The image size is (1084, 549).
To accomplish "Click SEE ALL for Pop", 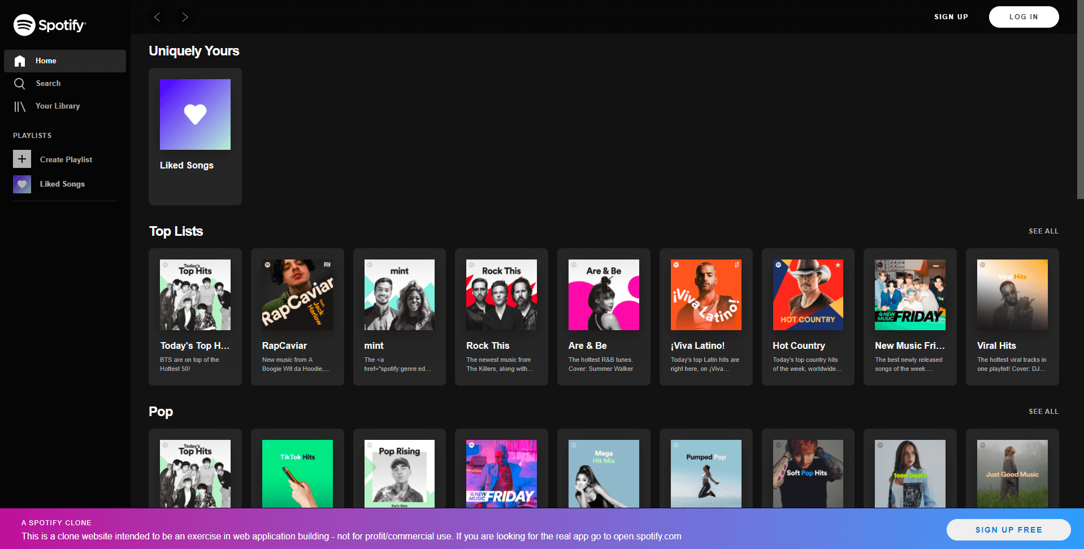I will (1043, 412).
